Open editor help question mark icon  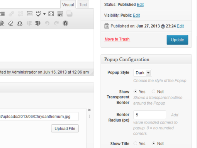coord(65,23)
